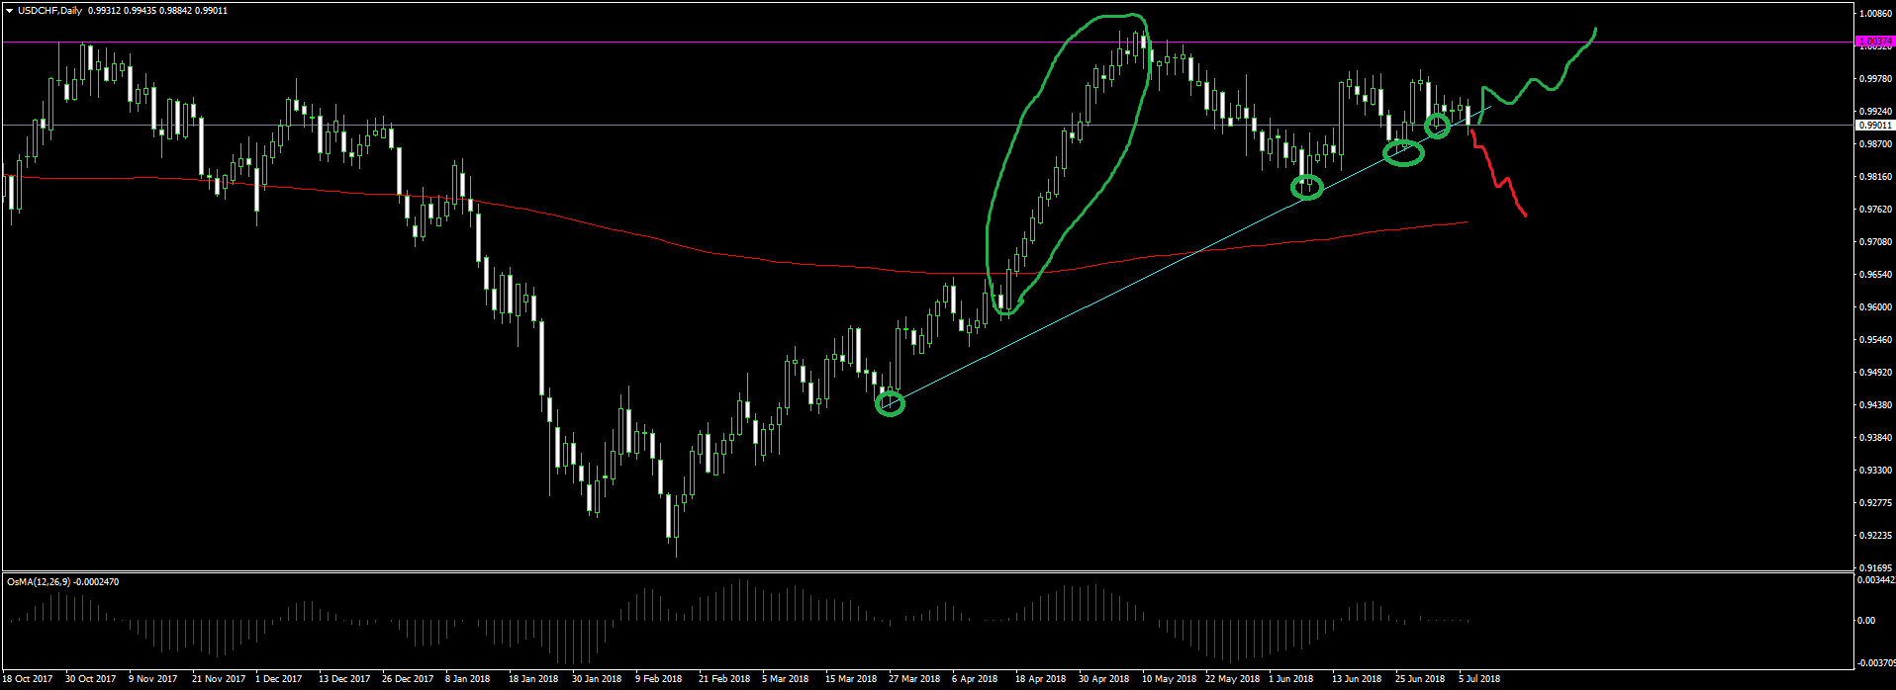Viewport: 1896px width, 690px height.
Task: Click the 26 Dec 2017 date label
Action: [408, 679]
